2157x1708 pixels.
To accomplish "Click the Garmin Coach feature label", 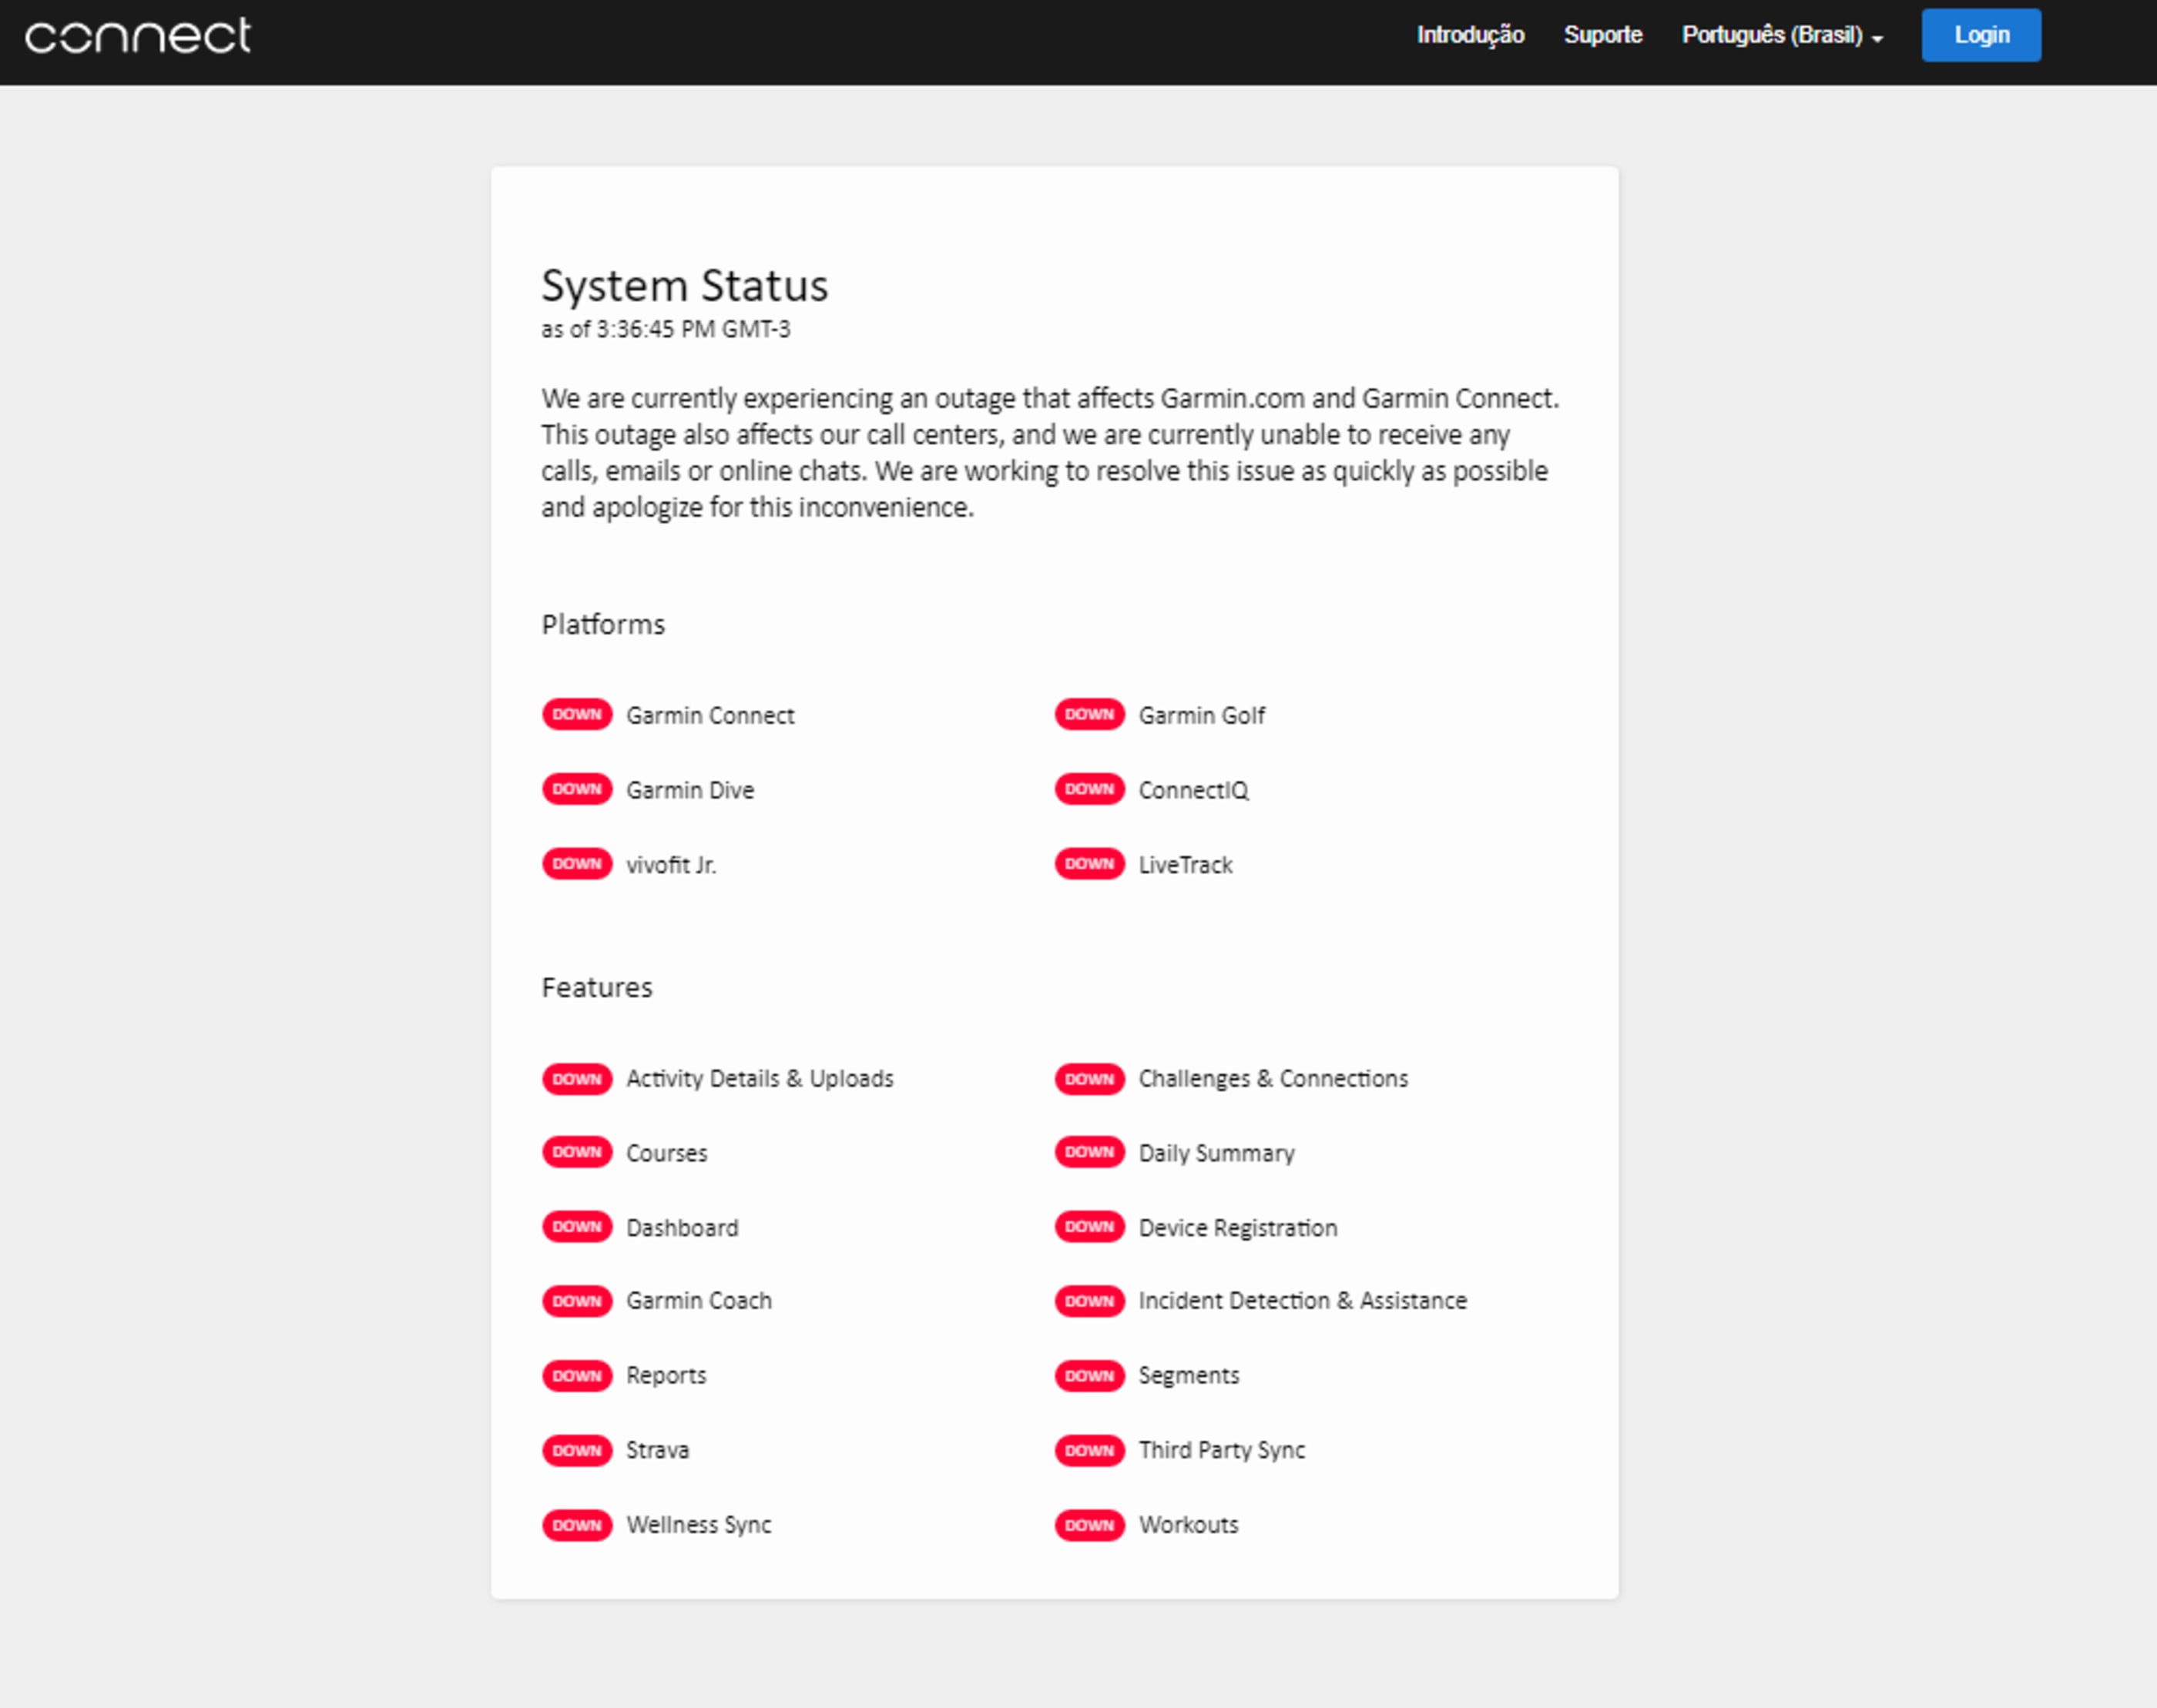I will (x=698, y=1301).
